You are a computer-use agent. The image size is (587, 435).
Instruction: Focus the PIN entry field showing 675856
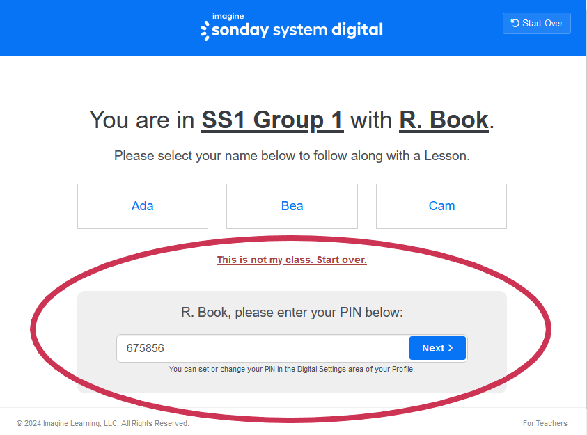pyautogui.click(x=263, y=348)
